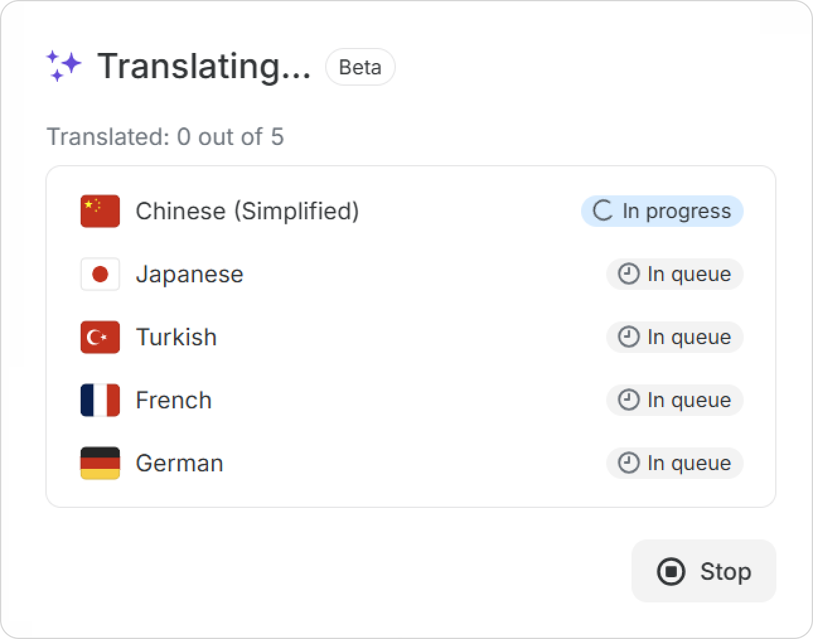Viewport: 813px width, 639px height.
Task: Click the Japanese In queue badge
Action: (x=674, y=274)
